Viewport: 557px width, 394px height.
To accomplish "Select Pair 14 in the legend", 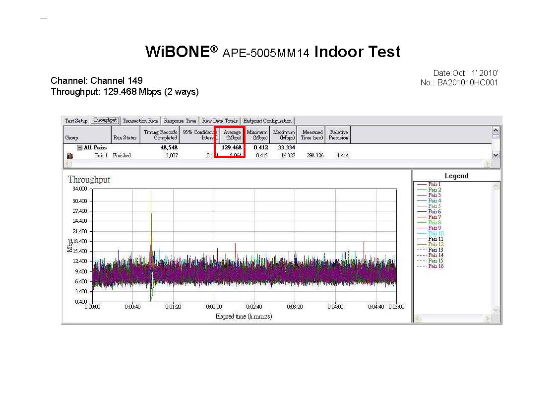I will [x=430, y=255].
